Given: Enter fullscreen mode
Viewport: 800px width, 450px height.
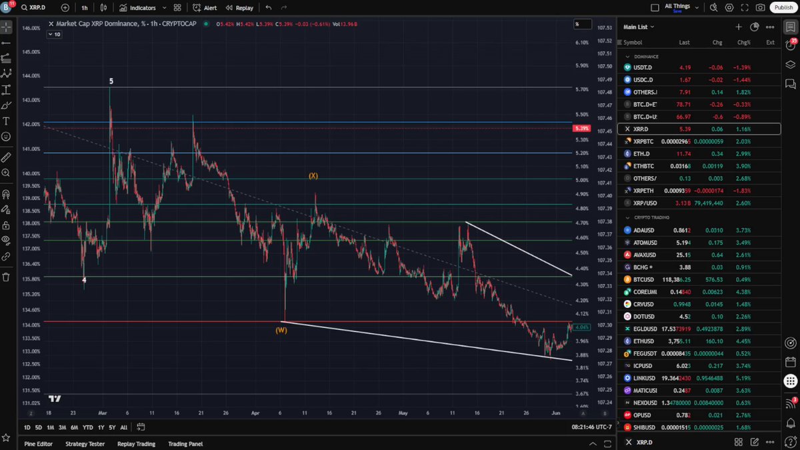Looking at the screenshot, I should 745,8.
